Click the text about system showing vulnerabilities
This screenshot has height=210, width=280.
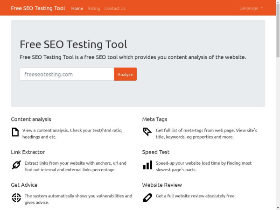[x=78, y=199]
